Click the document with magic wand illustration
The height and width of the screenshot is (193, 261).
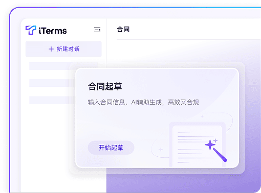coord(198,144)
